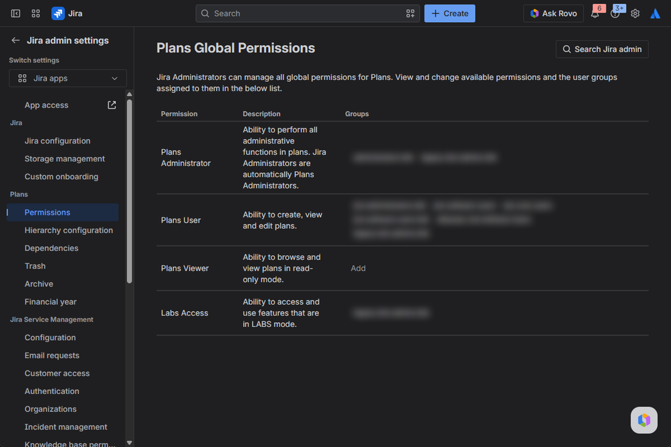Click the Ask Rovo button

553,13
